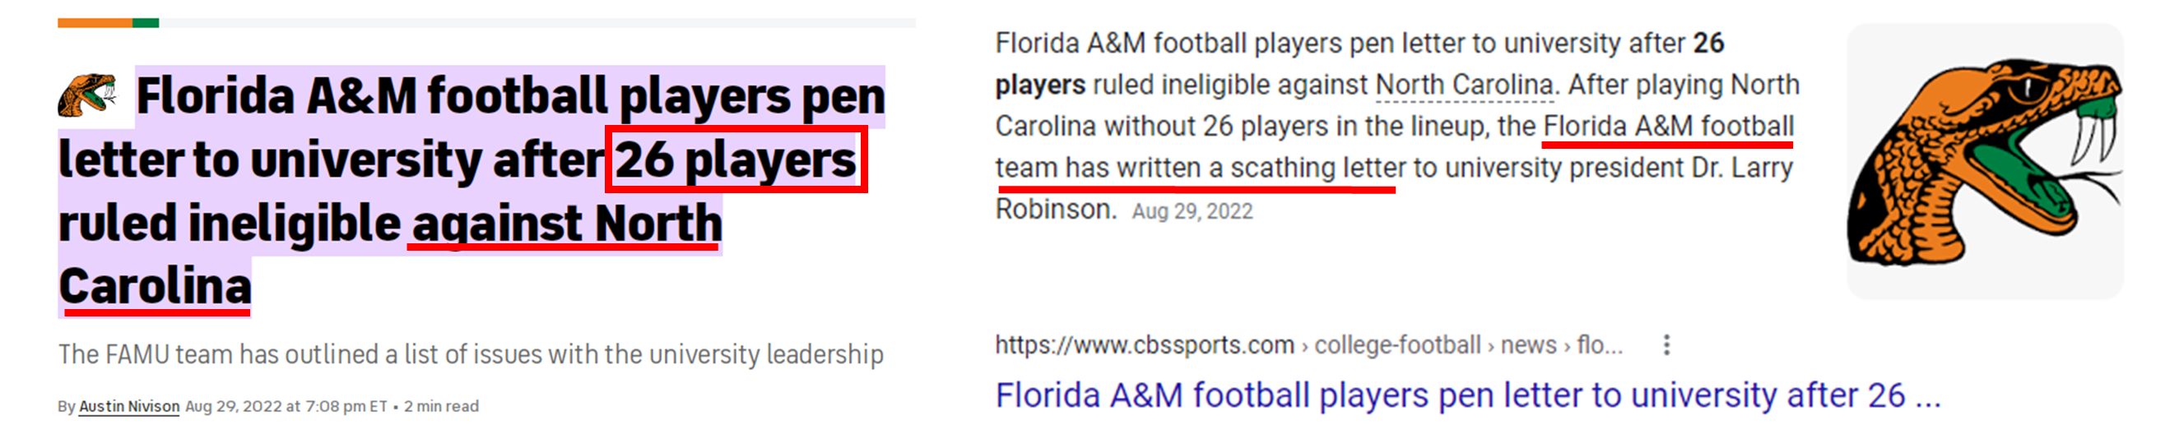Open the large rattlesnake thumbnail image

1983,161
